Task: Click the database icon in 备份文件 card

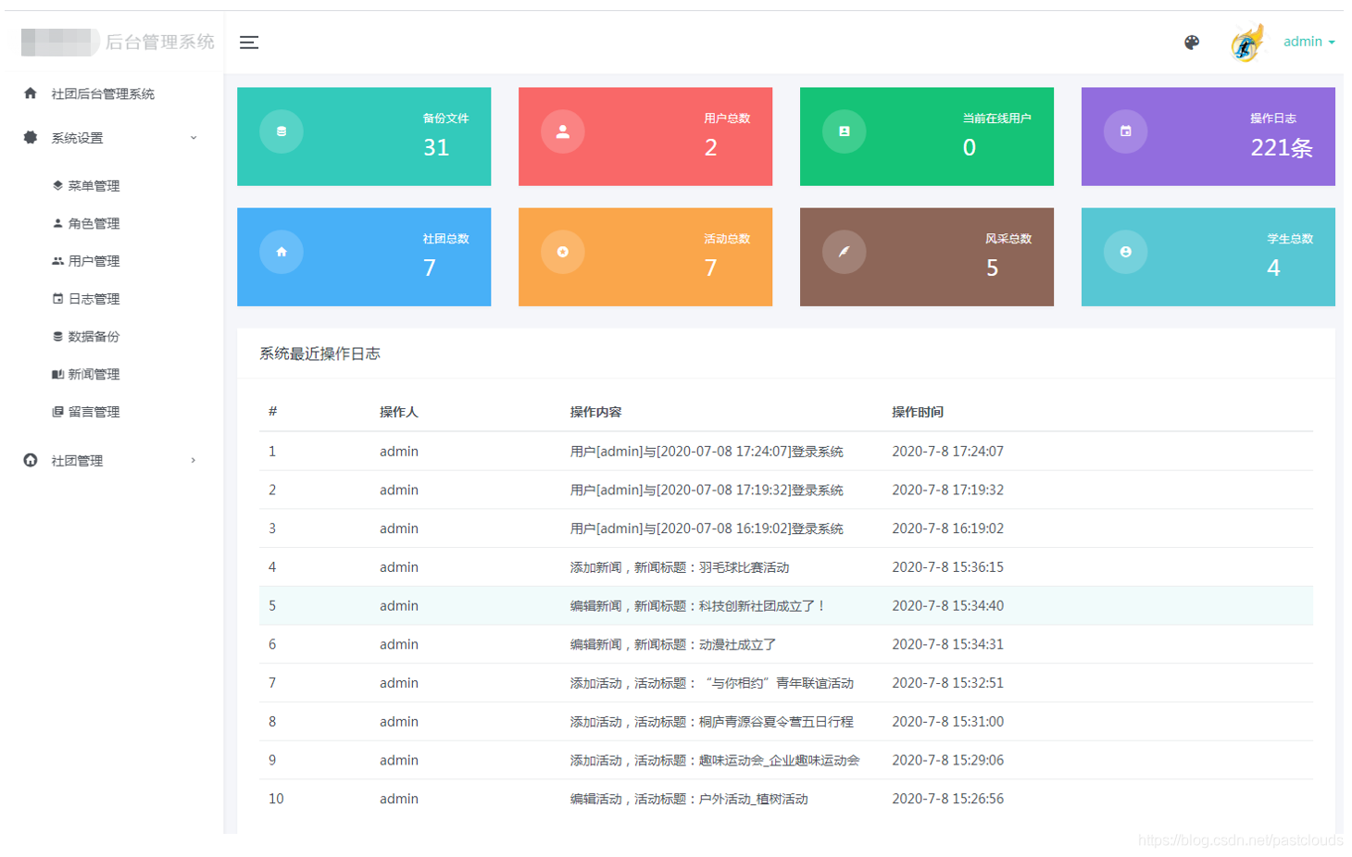Action: coord(282,131)
